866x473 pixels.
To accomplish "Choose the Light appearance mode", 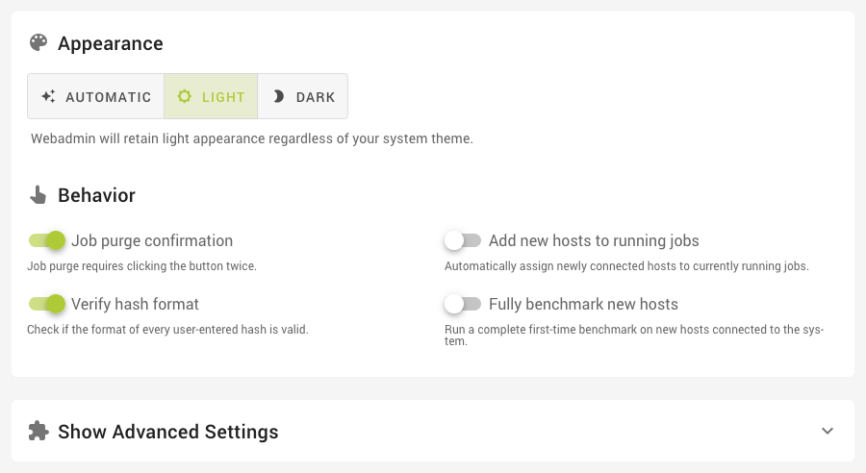I will point(211,97).
